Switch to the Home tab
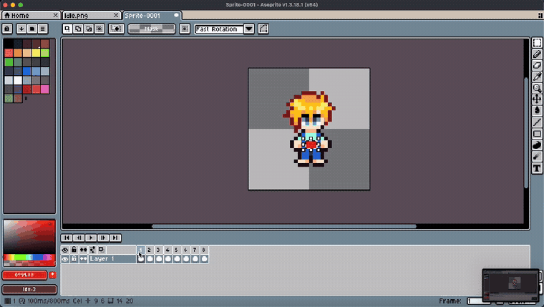Screen dimensions: 544x307 click(31, 15)
